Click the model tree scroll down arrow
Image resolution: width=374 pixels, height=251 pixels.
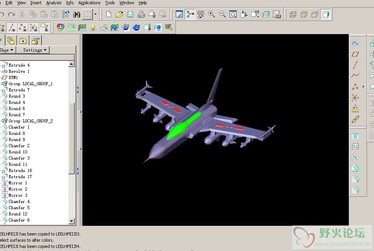[72, 221]
